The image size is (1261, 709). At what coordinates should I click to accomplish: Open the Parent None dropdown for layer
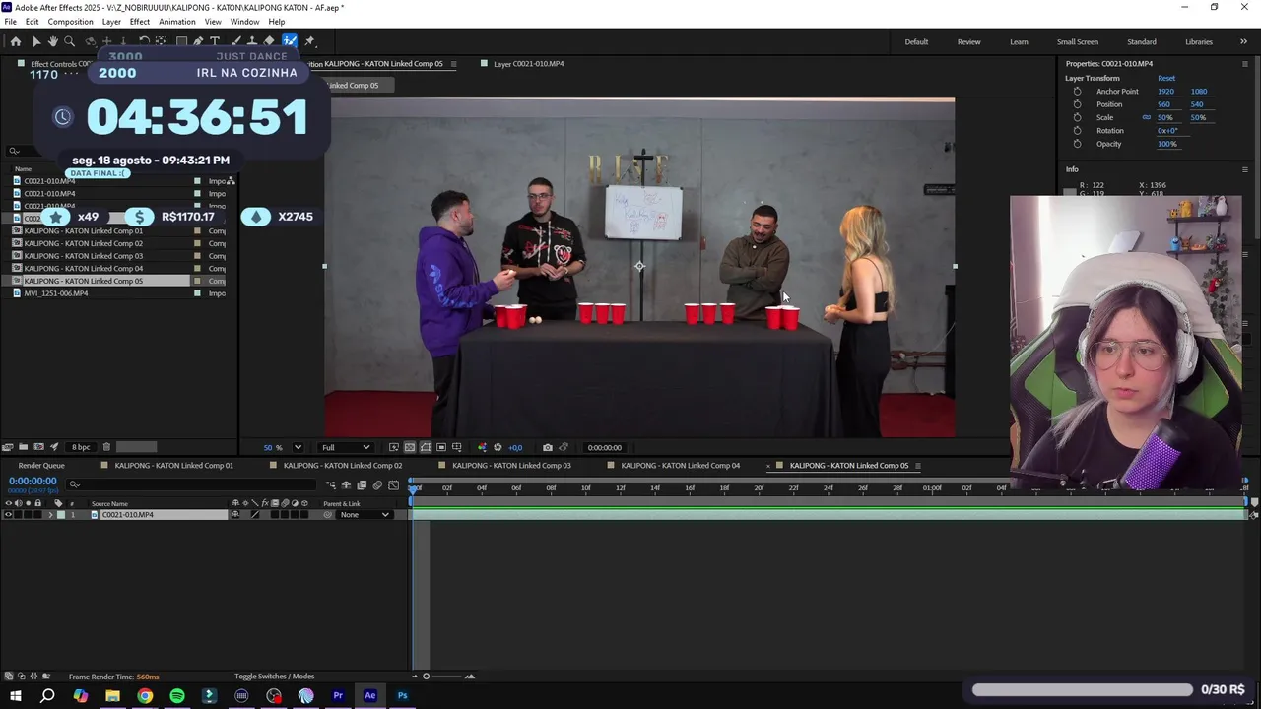[364, 515]
